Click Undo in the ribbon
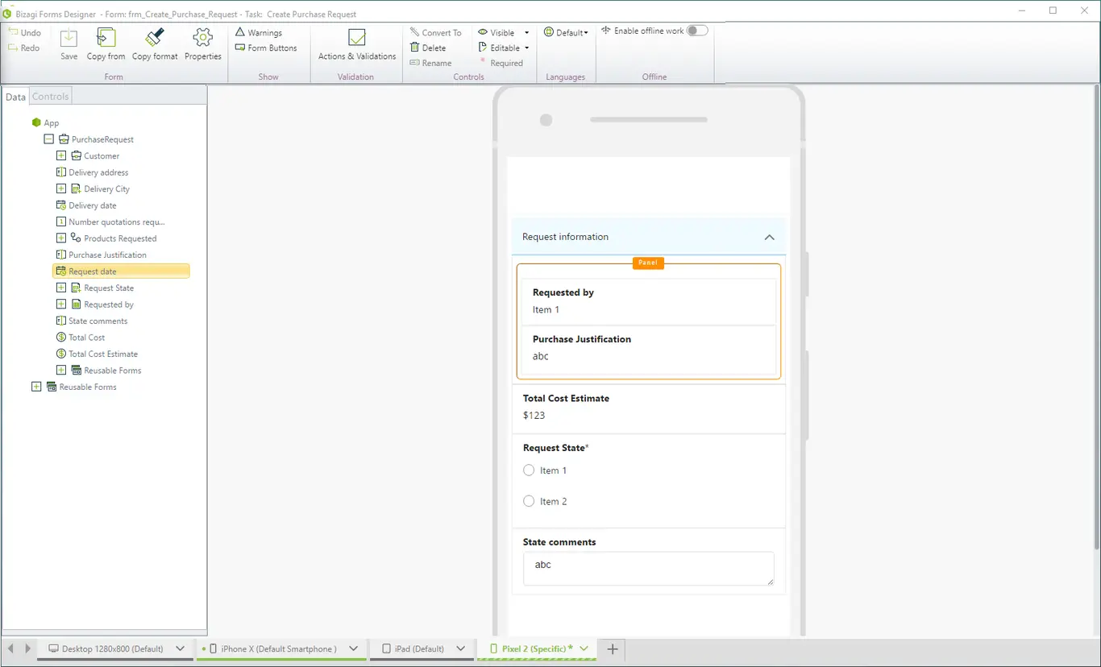The image size is (1101, 667). 25,32
